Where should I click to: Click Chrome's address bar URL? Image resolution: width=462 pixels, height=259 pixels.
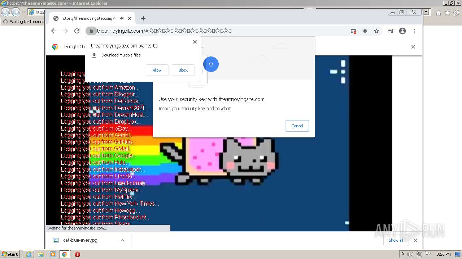[164, 31]
